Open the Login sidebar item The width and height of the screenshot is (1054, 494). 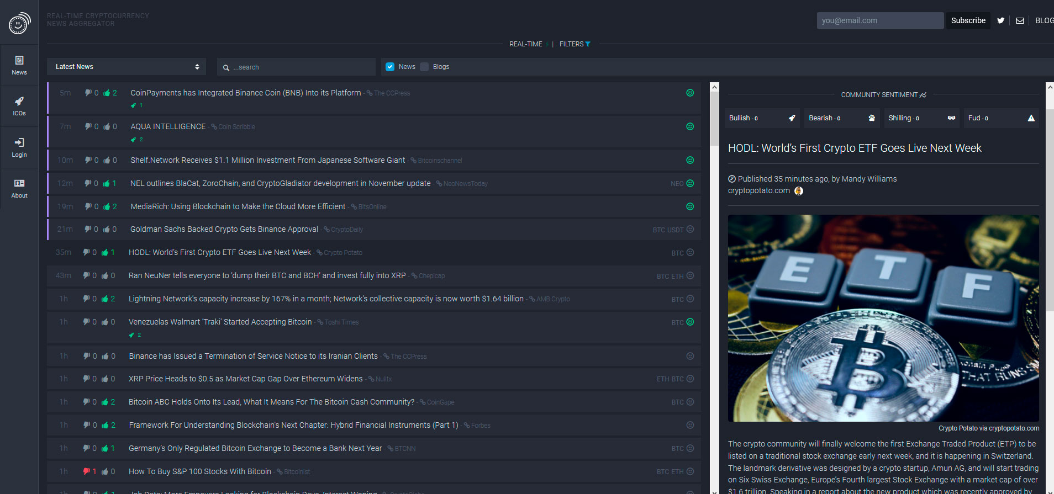19,147
